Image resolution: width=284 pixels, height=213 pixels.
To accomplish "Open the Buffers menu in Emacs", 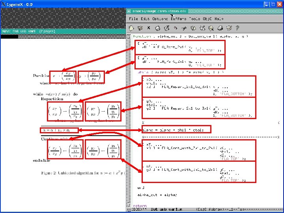I will (x=178, y=19).
